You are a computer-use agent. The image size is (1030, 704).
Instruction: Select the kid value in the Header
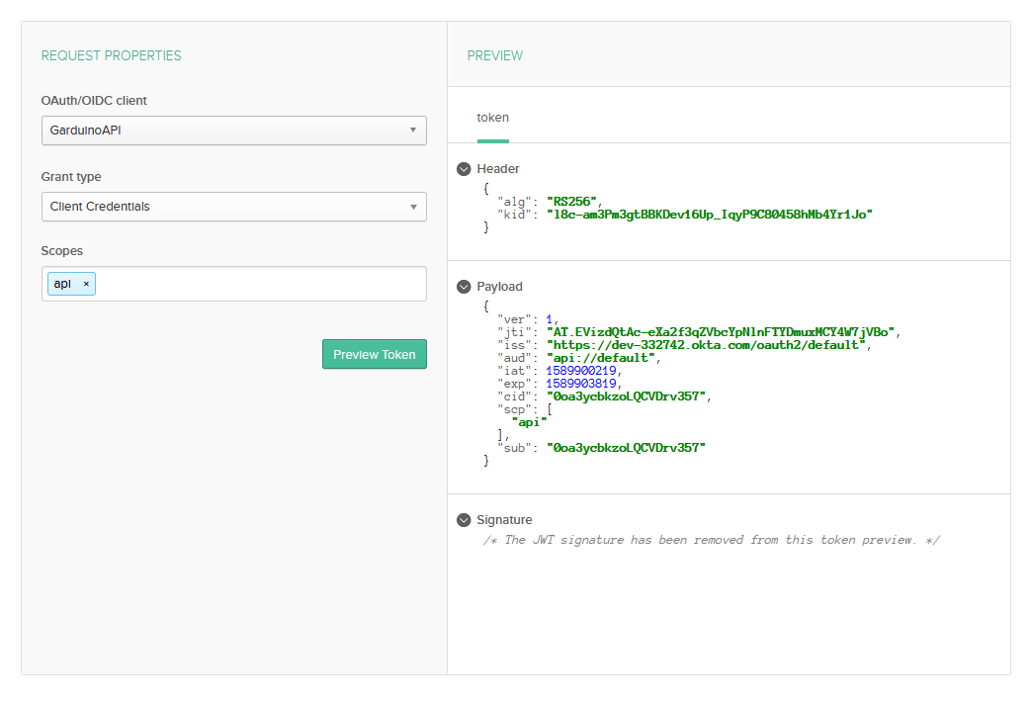710,214
